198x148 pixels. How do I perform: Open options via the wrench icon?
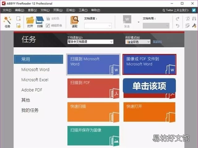pyautogui.click(x=194, y=26)
